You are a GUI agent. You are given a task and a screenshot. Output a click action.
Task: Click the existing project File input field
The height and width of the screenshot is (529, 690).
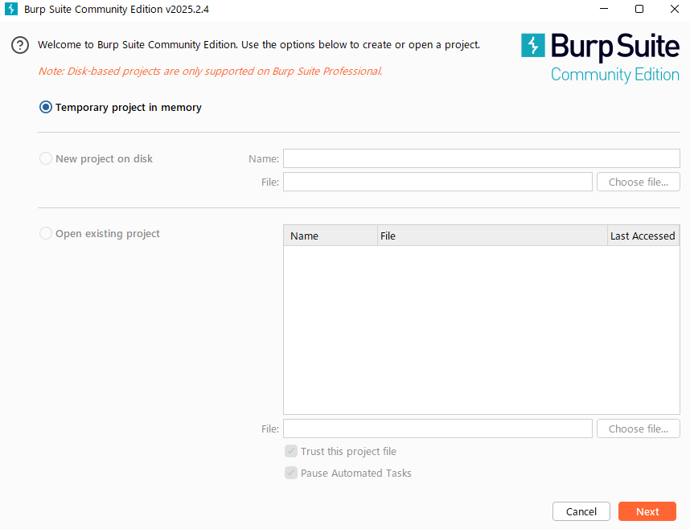point(437,429)
